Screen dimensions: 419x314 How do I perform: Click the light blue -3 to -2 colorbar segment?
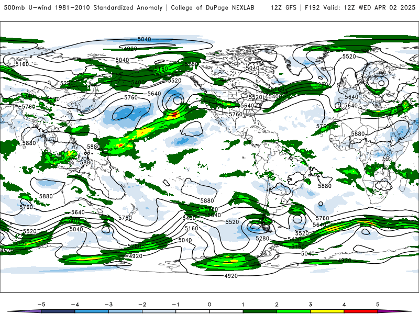[125, 311]
